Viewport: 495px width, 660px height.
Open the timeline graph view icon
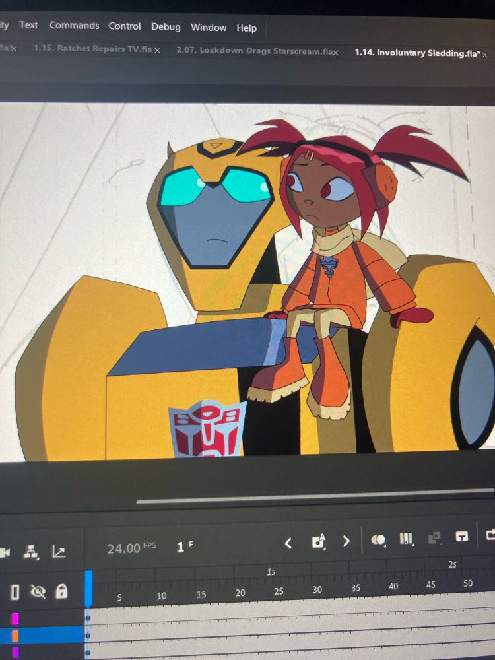pos(59,551)
